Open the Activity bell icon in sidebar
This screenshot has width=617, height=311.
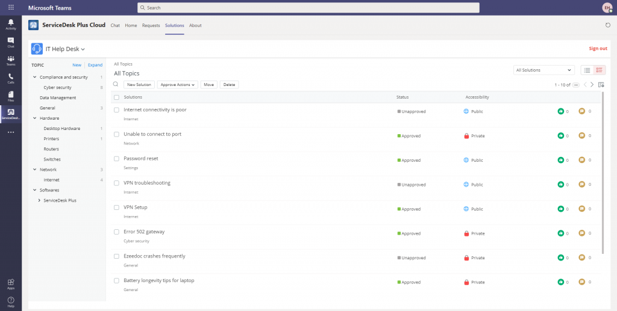[11, 23]
